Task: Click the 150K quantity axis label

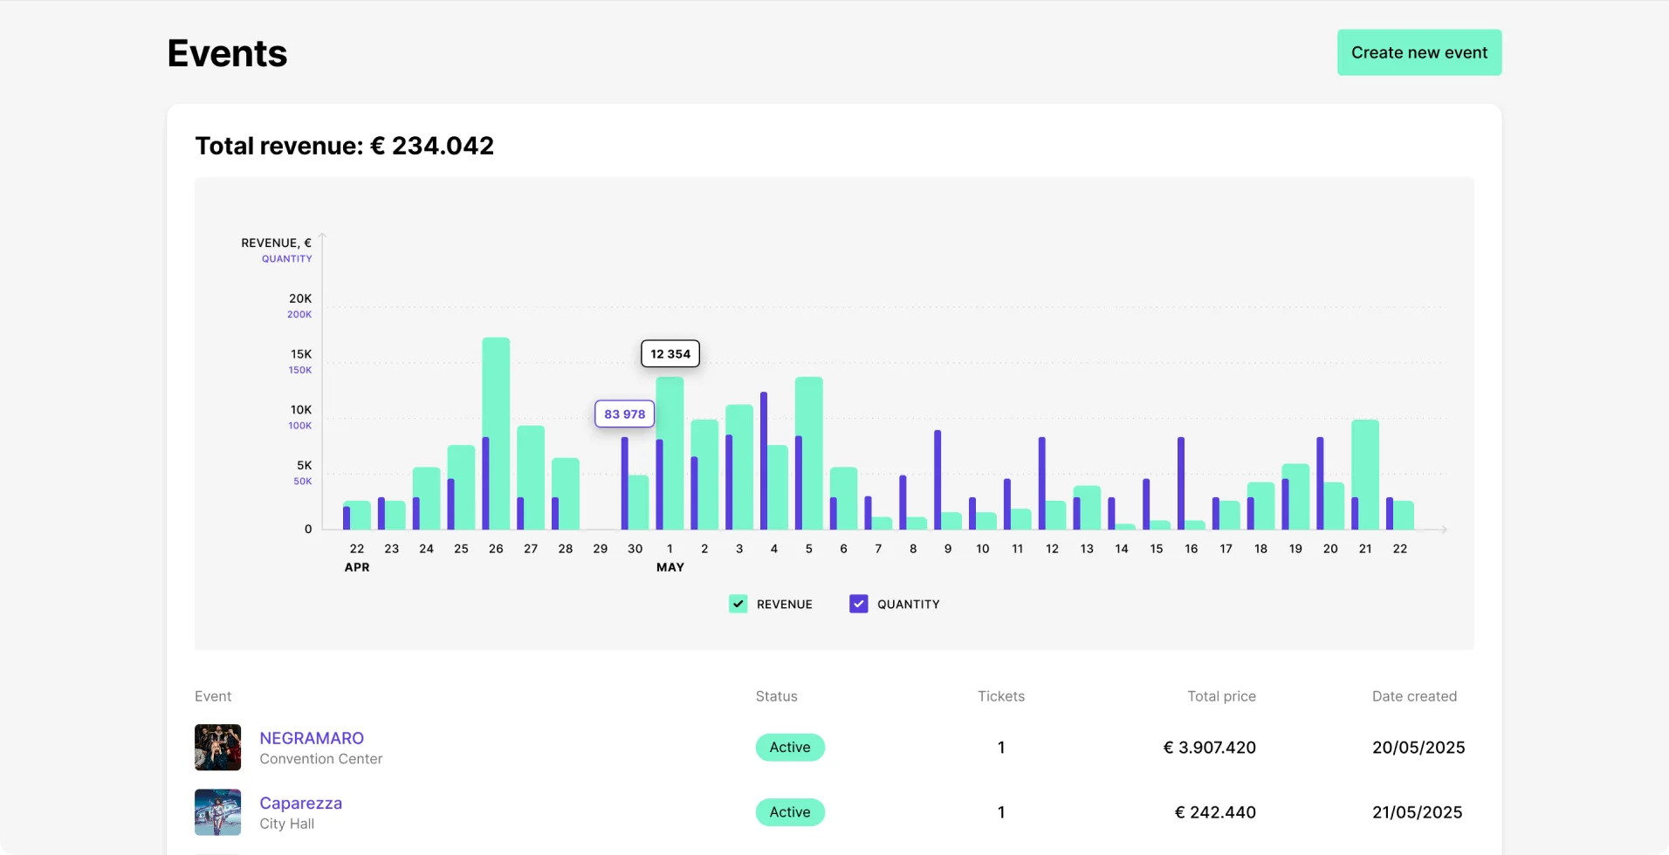Action: pyautogui.click(x=300, y=370)
